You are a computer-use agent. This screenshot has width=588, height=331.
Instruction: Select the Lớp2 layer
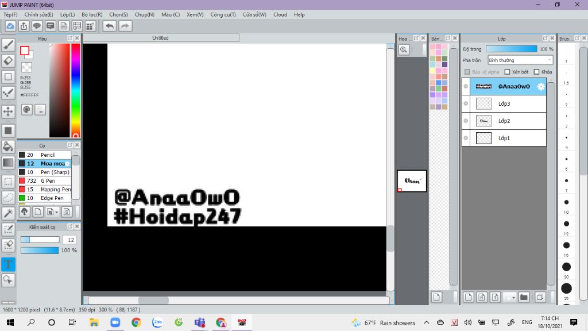(x=508, y=121)
